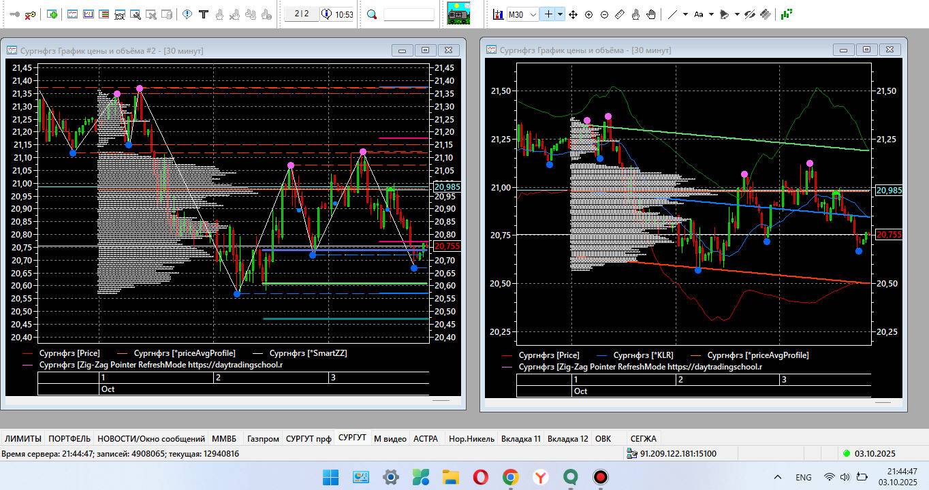Select the trend line drawing tool

point(673,14)
